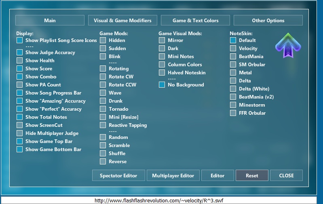The image size is (323, 204).
Task: Open the Multiplayer Editor
Action: pyautogui.click(x=173, y=175)
